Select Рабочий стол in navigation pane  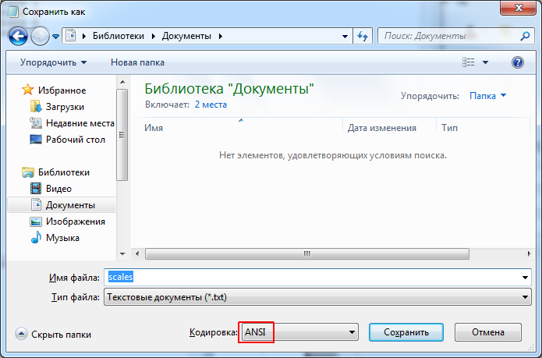(x=75, y=140)
